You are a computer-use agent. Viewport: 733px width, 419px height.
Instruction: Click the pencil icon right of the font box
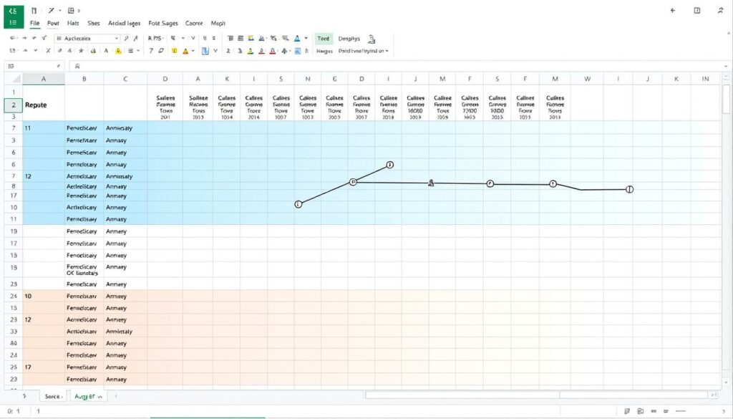[126, 39]
